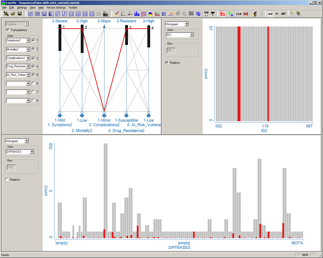The width and height of the screenshot is (323, 258).
Task: Open file with the folder icon
Action: [x=13, y=14]
